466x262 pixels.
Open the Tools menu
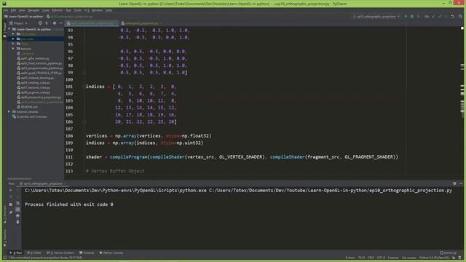coord(78,10)
